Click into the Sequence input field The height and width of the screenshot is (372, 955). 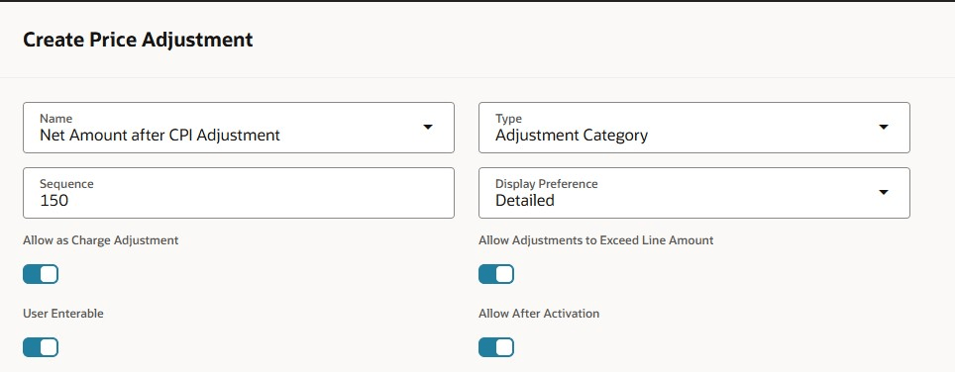[239, 193]
